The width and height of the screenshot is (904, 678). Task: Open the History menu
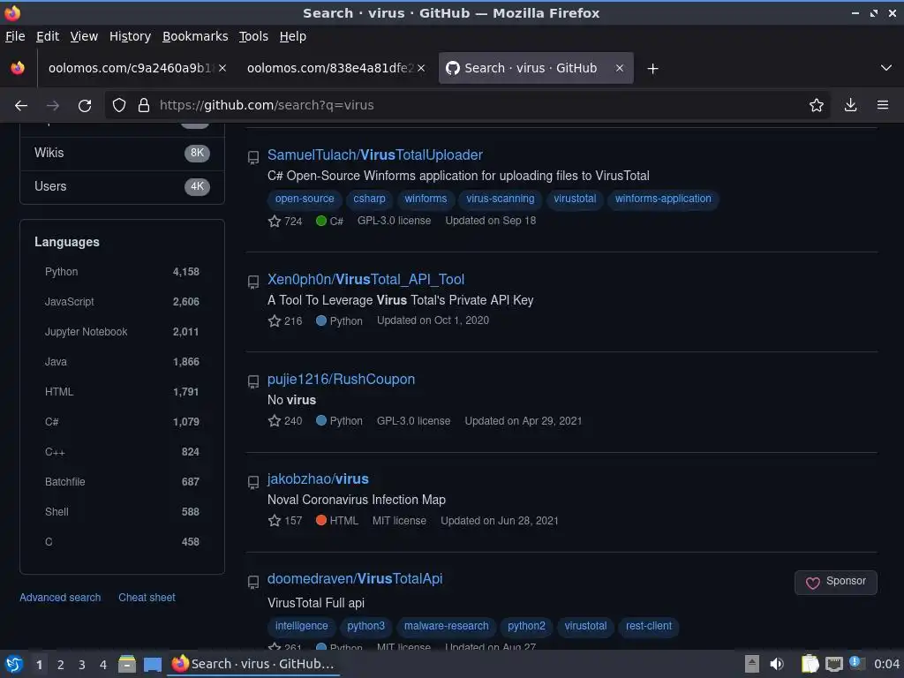coord(131,36)
